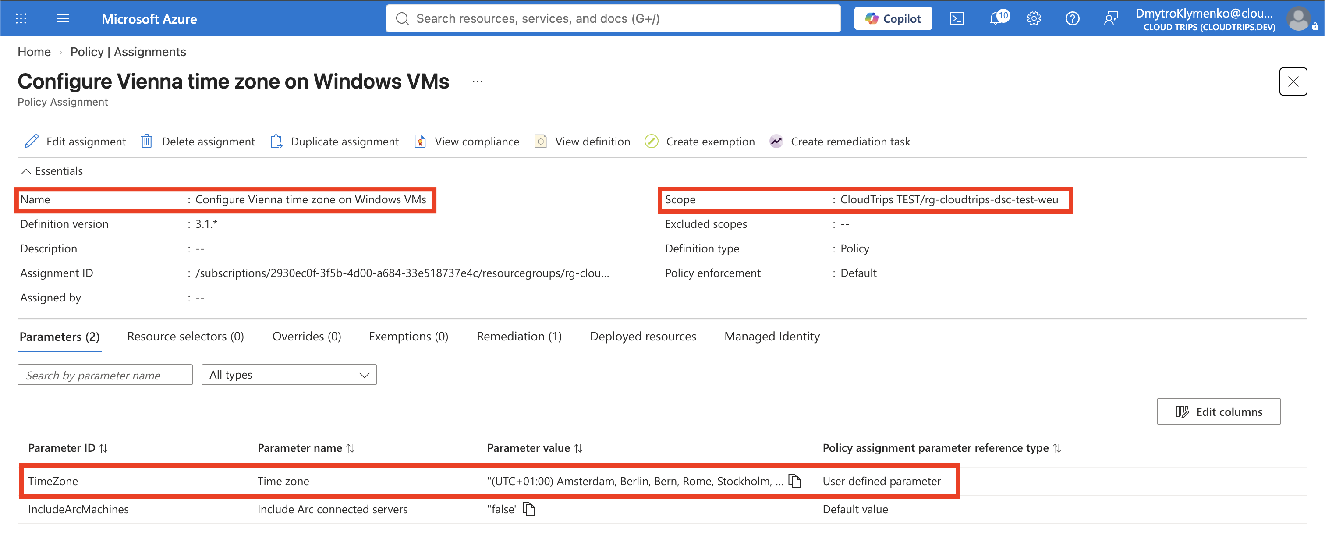Switch to Exemptions (0) tab
Image resolution: width=1325 pixels, height=546 pixels.
point(408,337)
